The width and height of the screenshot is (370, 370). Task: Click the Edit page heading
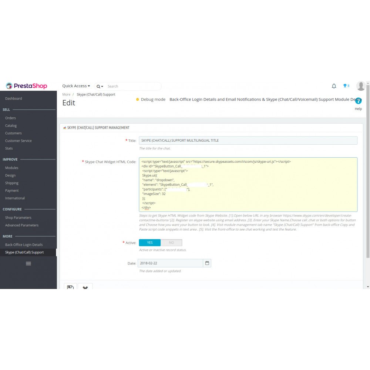[x=69, y=102]
